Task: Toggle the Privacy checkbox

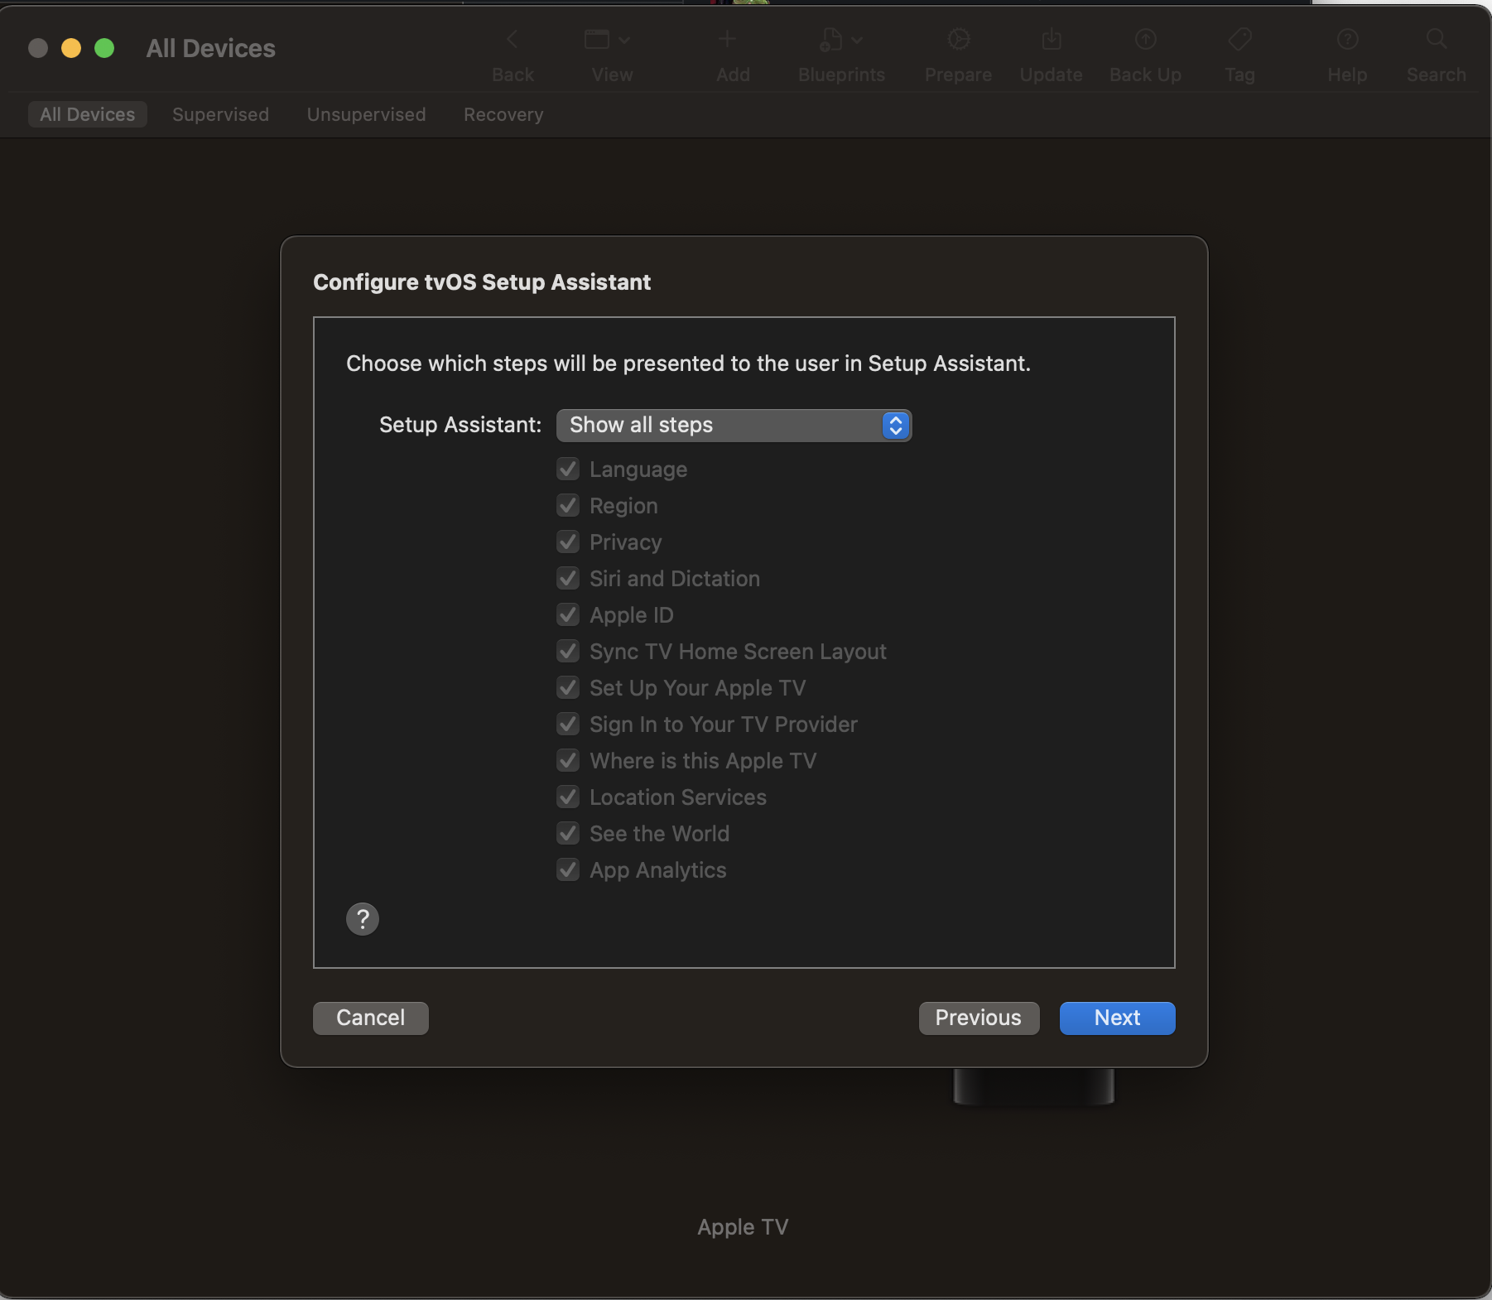Action: (x=568, y=542)
